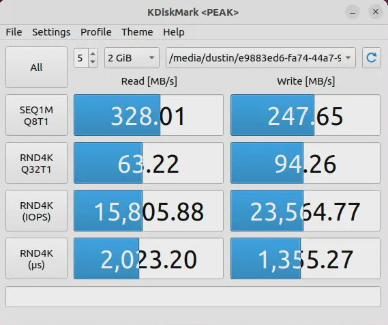Increase the test count with up arrow

coord(93,54)
